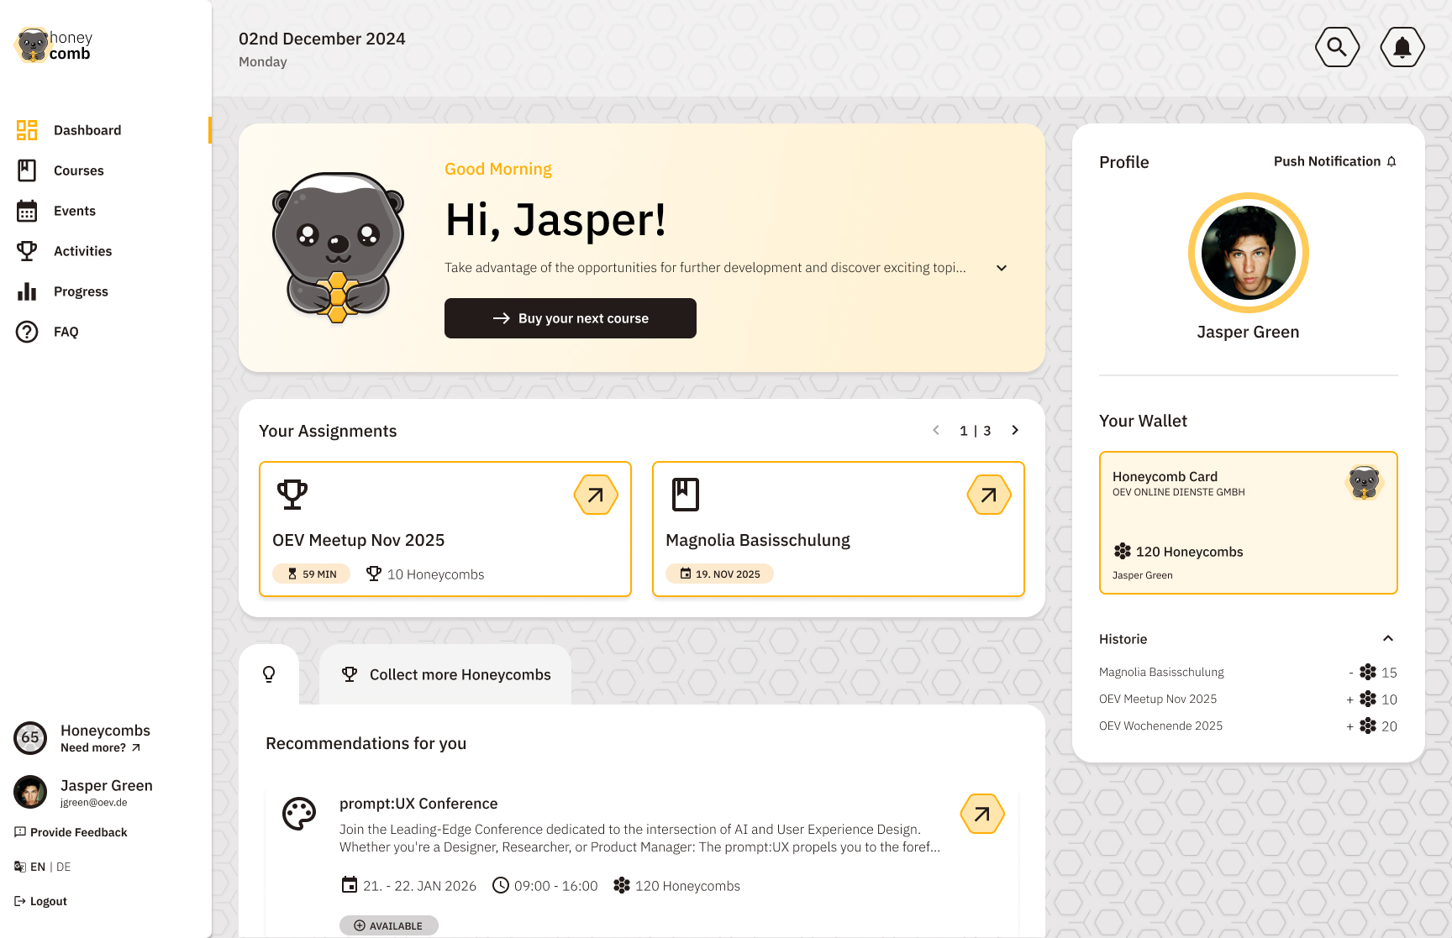
Task: Click the honeycomb logo in sidebar
Action: pos(55,45)
